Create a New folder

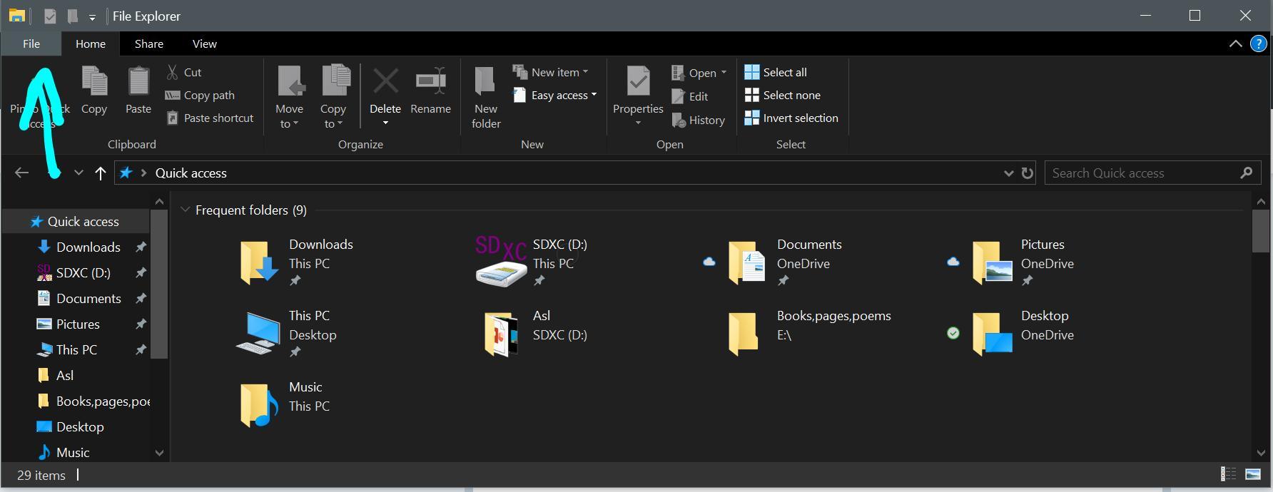click(486, 97)
